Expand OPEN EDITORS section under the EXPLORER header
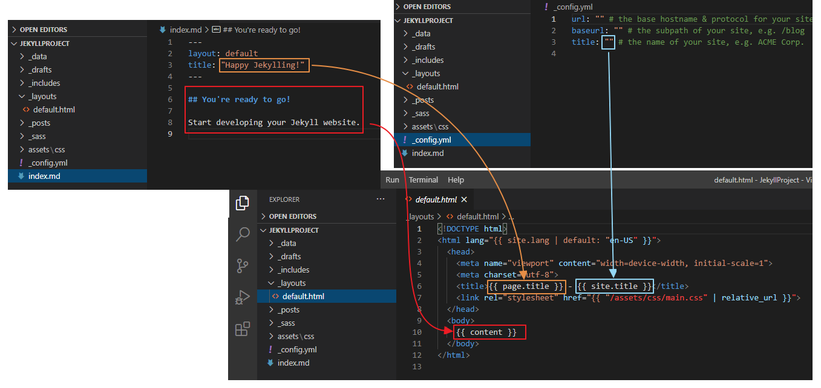The image size is (821, 388). 292,216
